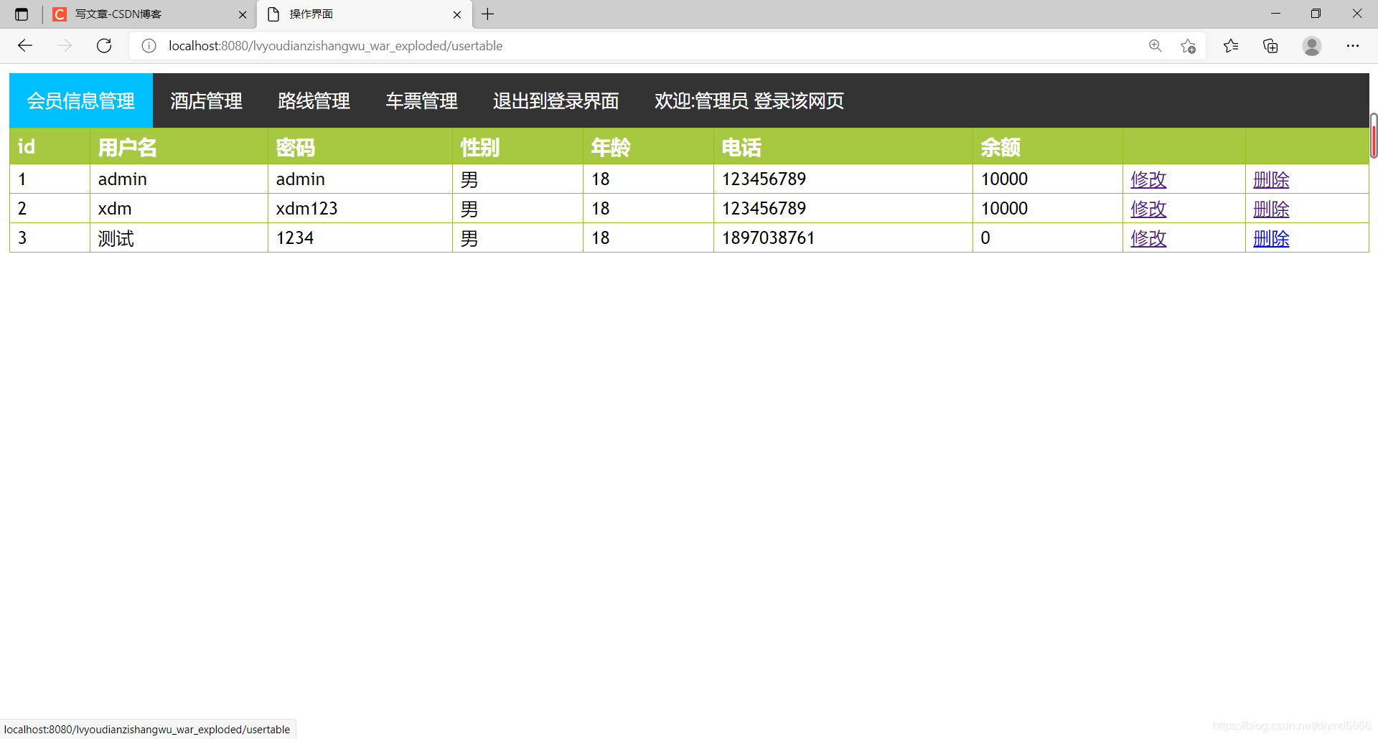Reload the page with refresh icon

(x=104, y=46)
